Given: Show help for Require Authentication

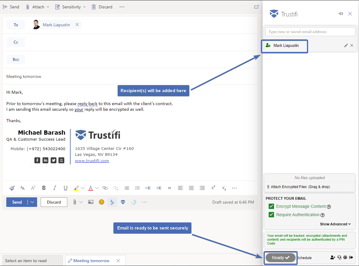Looking at the screenshot, I should coord(323,215).
